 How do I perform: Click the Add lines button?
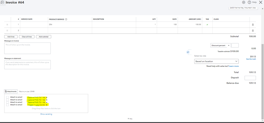[11, 37]
